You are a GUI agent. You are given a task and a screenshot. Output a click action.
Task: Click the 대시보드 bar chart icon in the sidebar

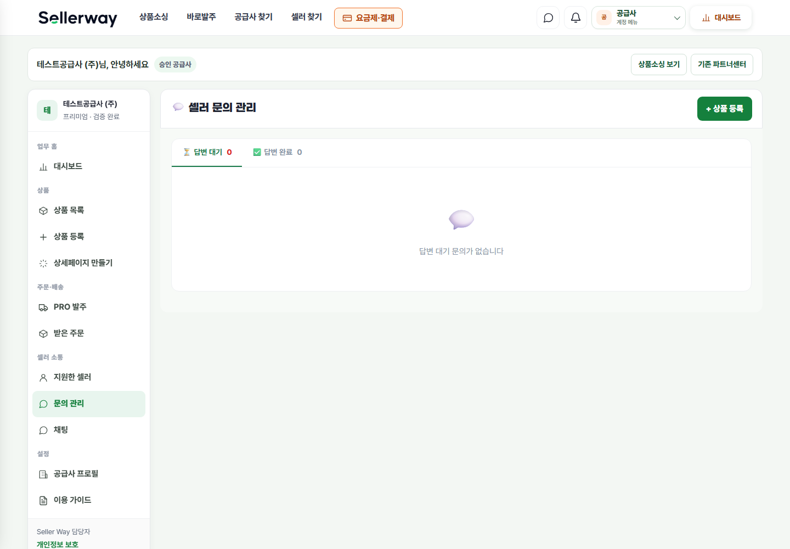click(x=43, y=167)
